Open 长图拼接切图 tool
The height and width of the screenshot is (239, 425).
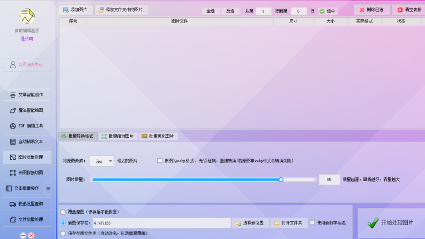point(27,173)
